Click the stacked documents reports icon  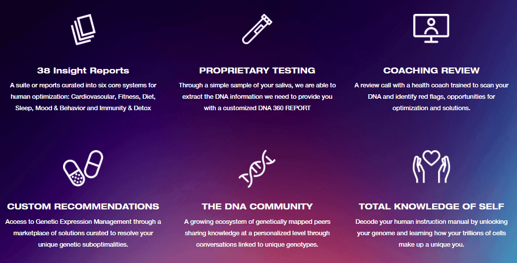pyautogui.click(x=83, y=29)
